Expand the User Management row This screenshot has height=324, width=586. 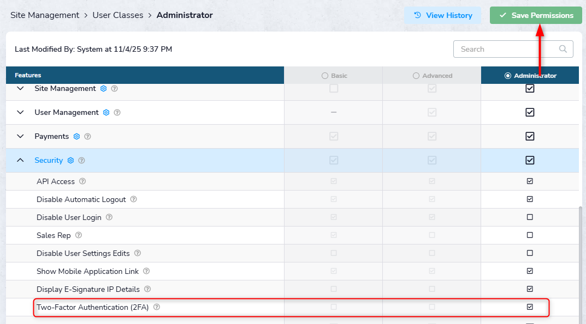[x=20, y=113]
